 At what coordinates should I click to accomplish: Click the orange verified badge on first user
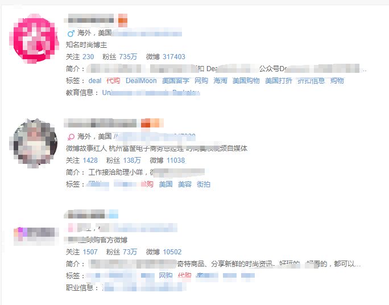(x=123, y=20)
